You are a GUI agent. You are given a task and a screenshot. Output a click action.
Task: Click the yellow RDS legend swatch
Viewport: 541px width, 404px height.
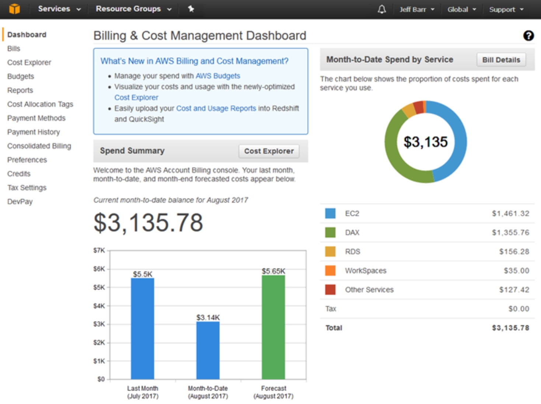[330, 252]
